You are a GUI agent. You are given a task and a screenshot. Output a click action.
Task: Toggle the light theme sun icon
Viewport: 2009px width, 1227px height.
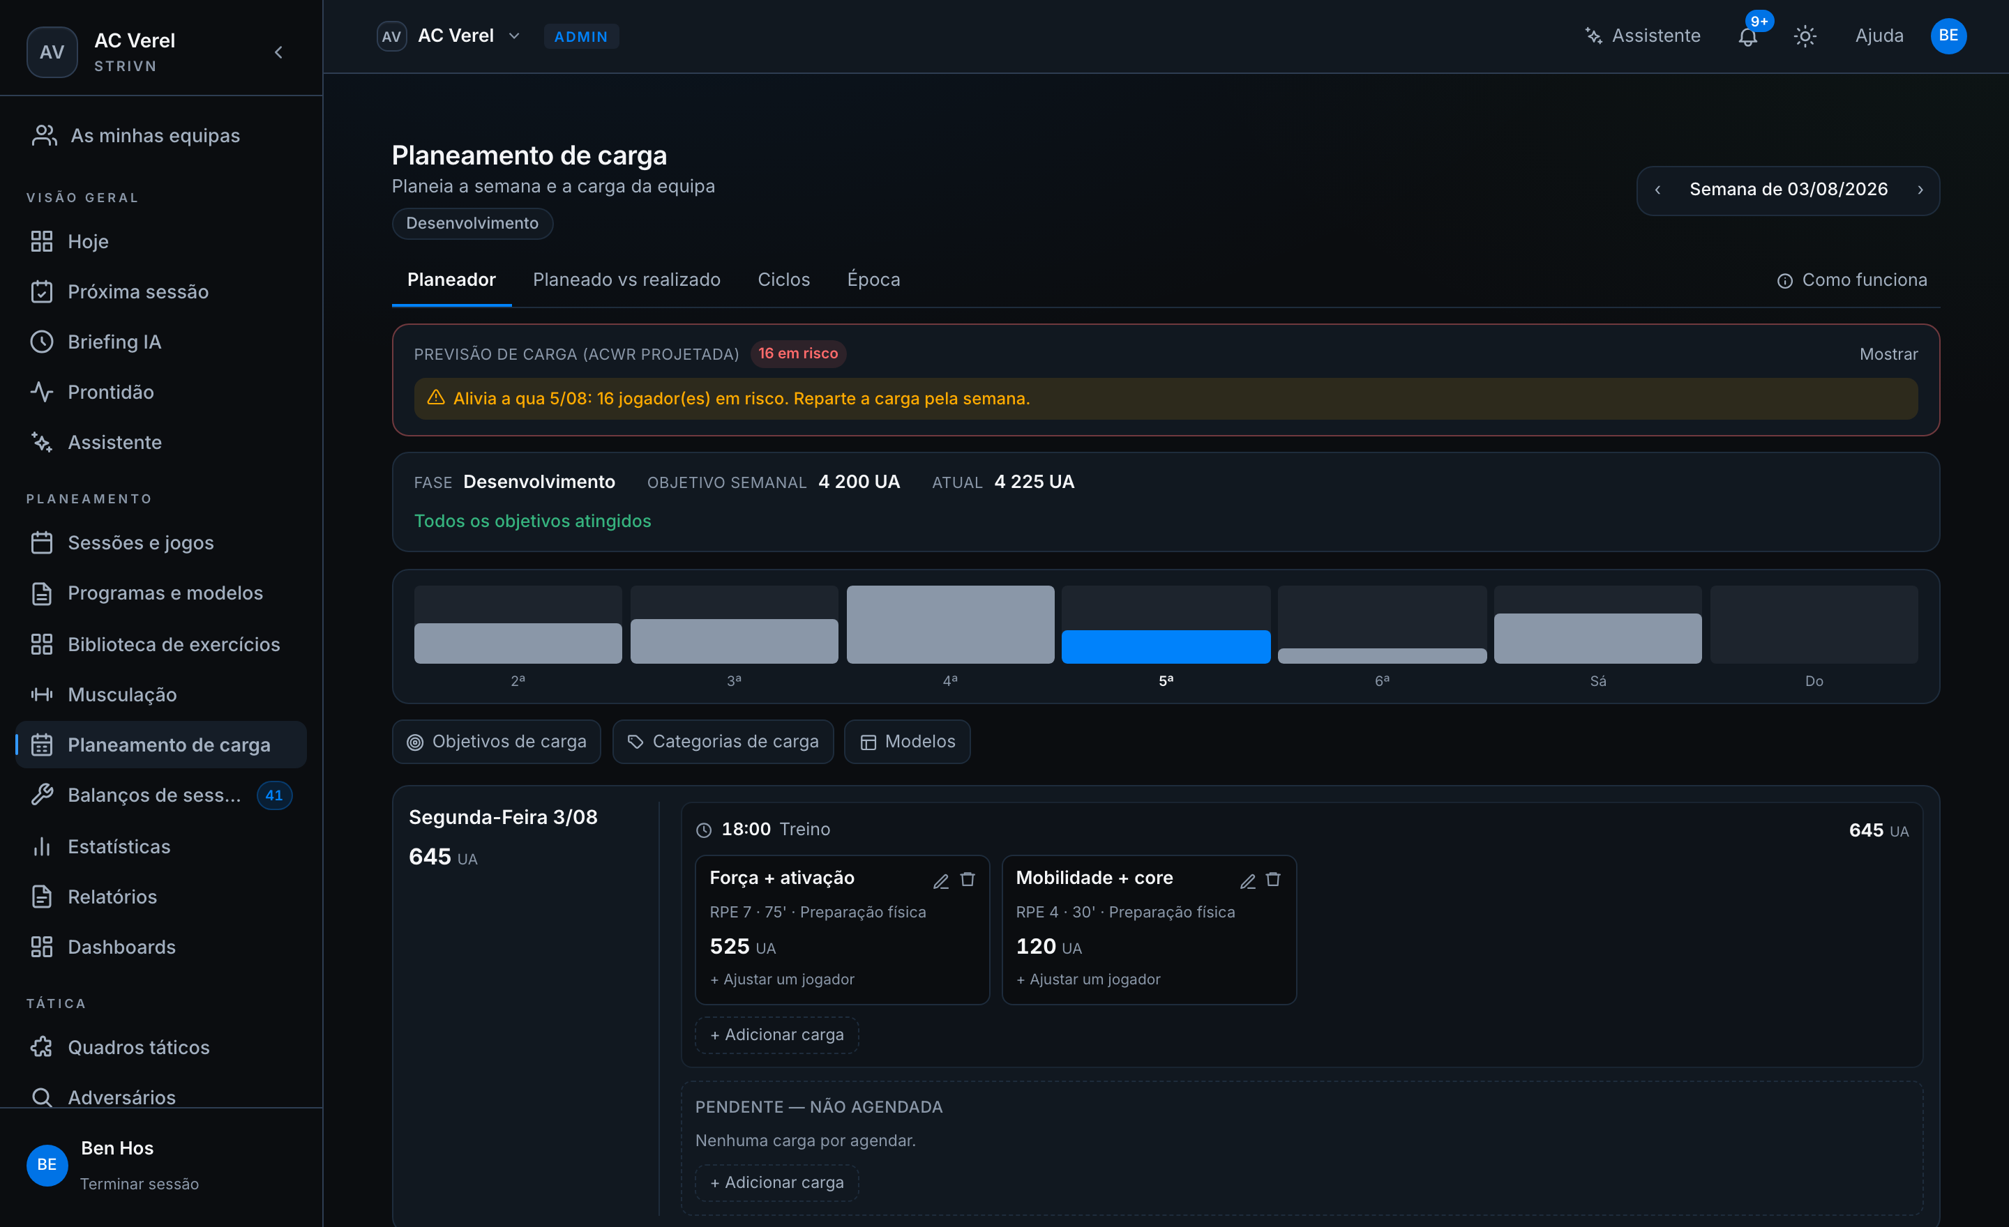[x=1805, y=36]
